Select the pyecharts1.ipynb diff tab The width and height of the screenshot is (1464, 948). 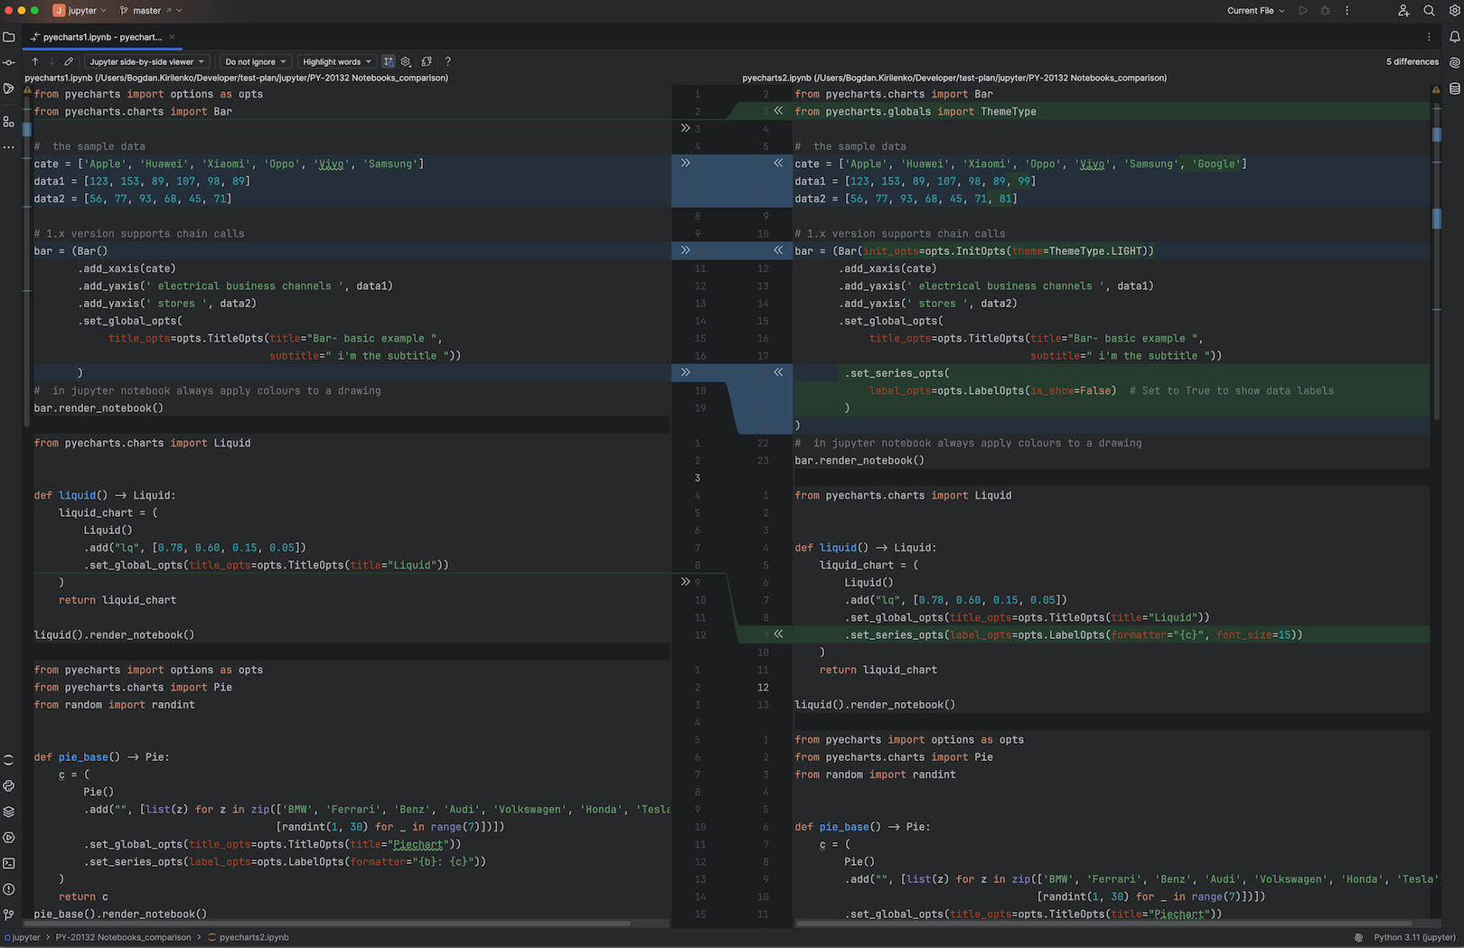click(101, 37)
